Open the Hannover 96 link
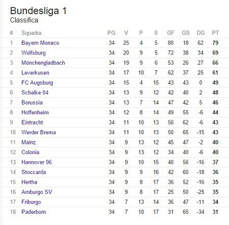This screenshot has width=229, height=225. 37,162
